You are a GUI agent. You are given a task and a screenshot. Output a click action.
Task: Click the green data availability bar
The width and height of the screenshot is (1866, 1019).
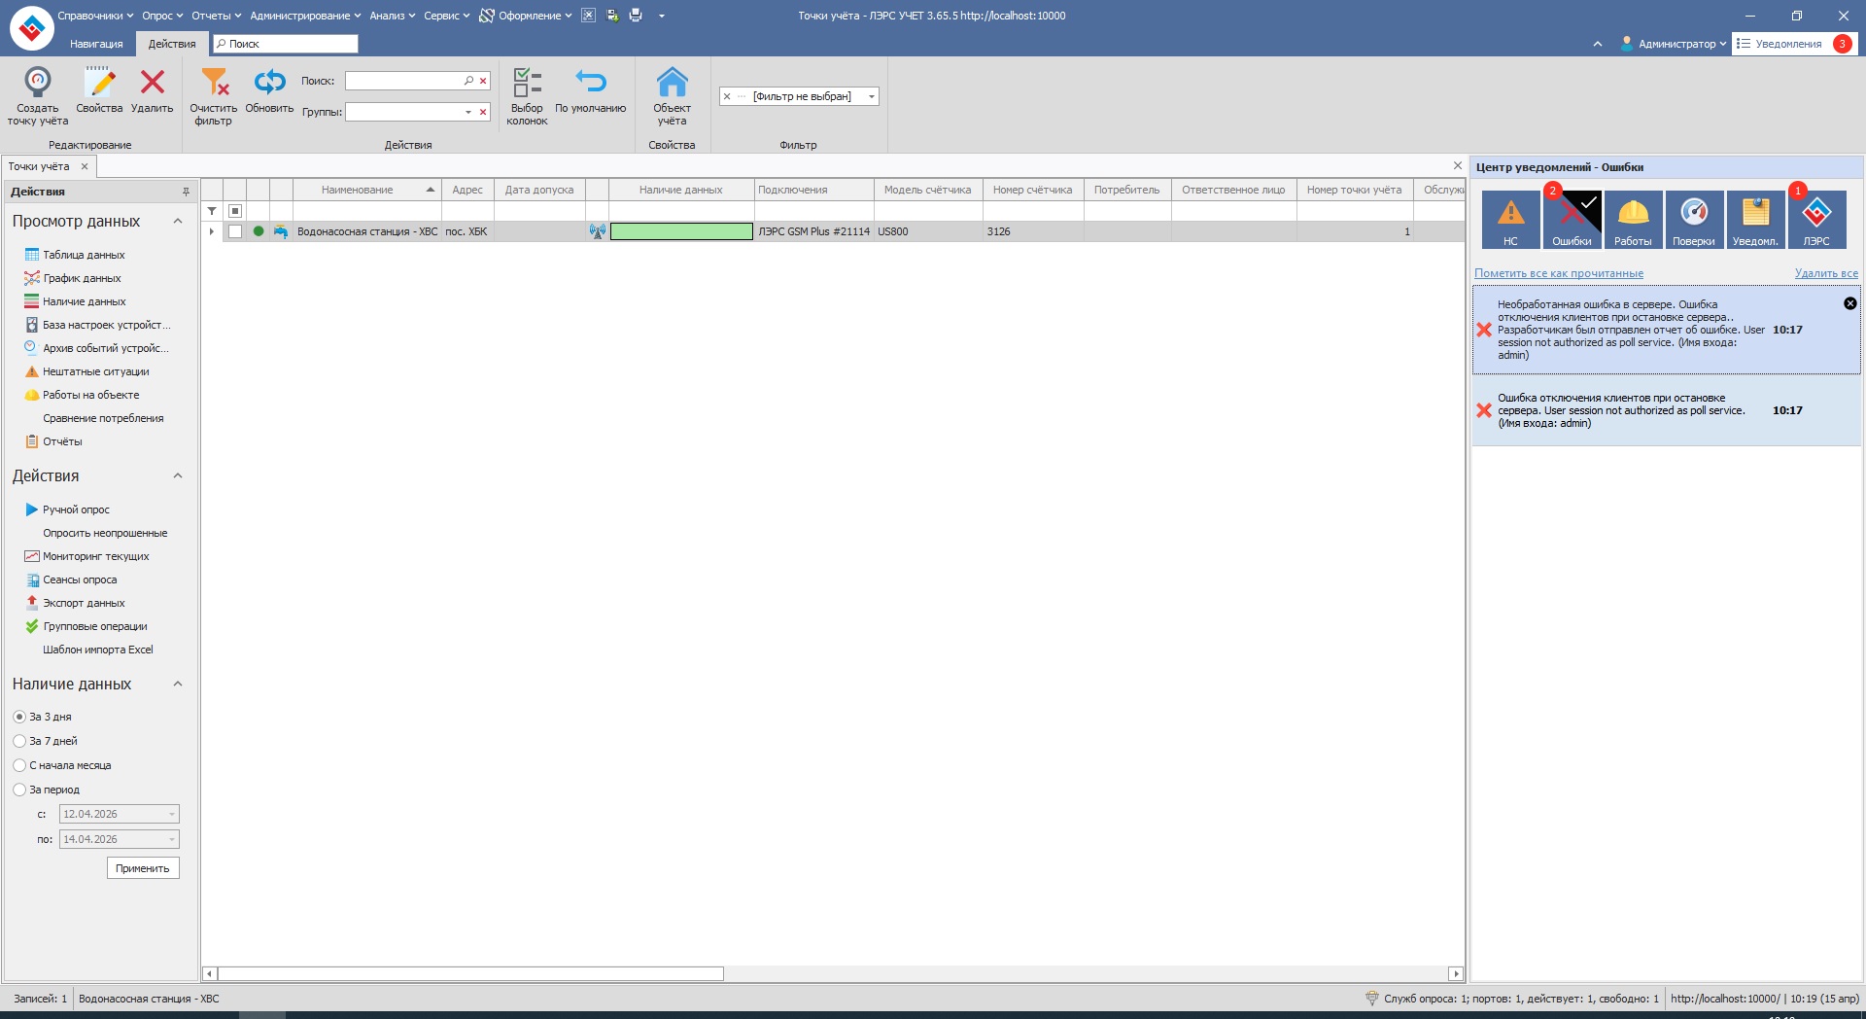coord(681,231)
